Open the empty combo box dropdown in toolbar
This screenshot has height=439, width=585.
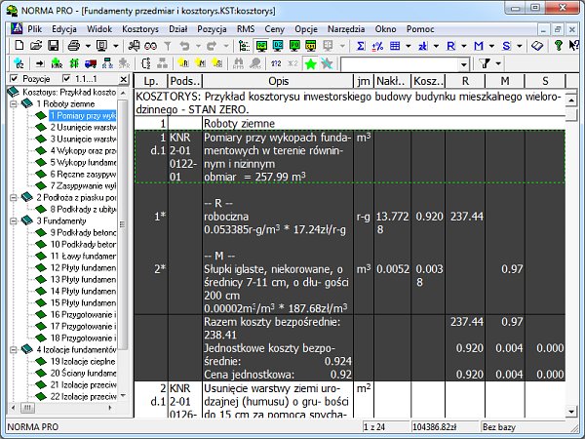pyautogui.click(x=465, y=63)
